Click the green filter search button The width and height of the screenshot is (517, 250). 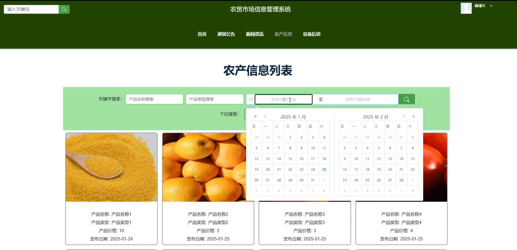point(407,99)
